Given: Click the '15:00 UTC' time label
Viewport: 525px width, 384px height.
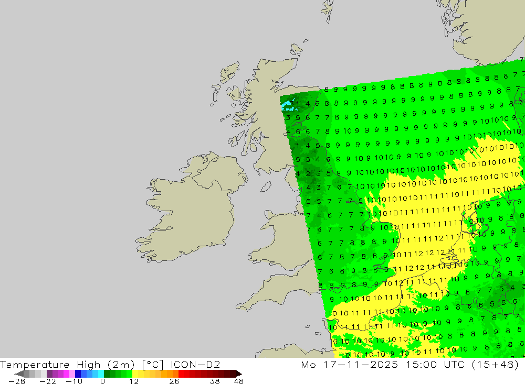Looking at the screenshot, I should tap(435, 364).
